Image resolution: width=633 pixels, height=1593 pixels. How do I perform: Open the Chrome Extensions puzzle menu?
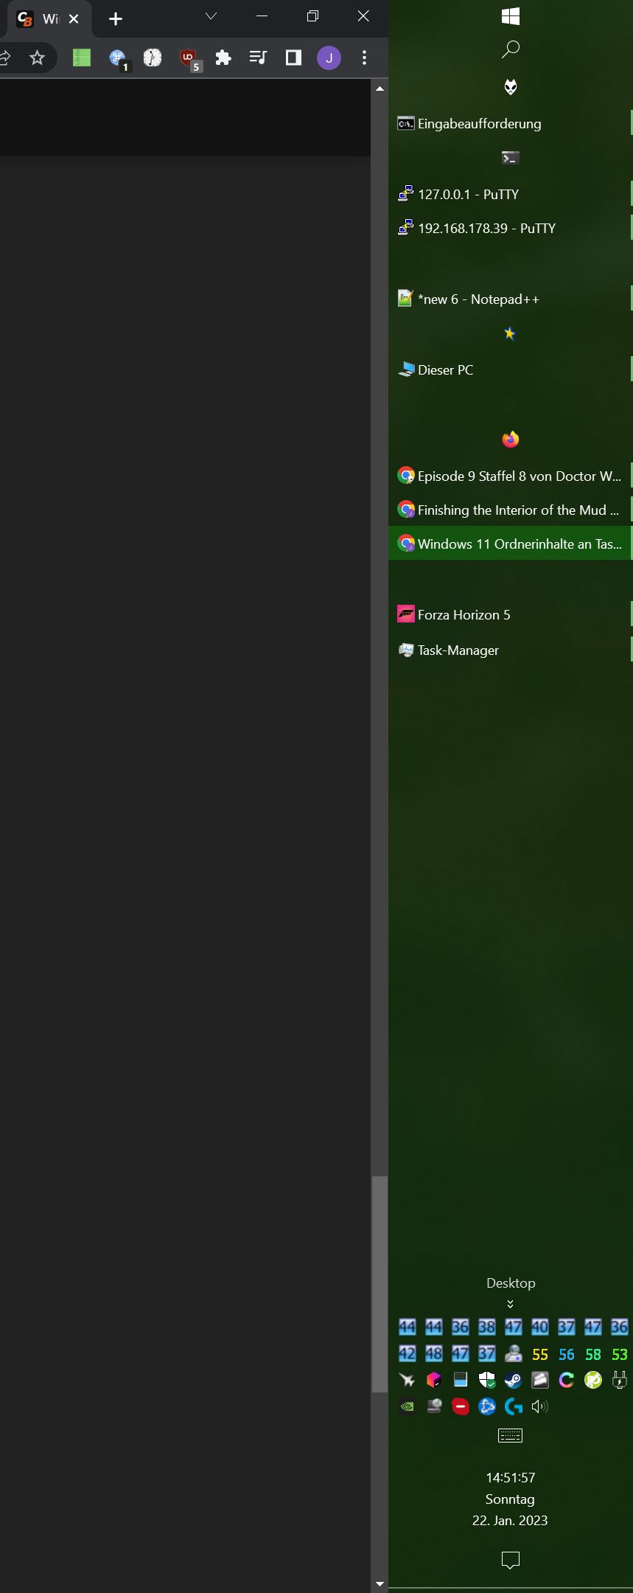click(223, 58)
